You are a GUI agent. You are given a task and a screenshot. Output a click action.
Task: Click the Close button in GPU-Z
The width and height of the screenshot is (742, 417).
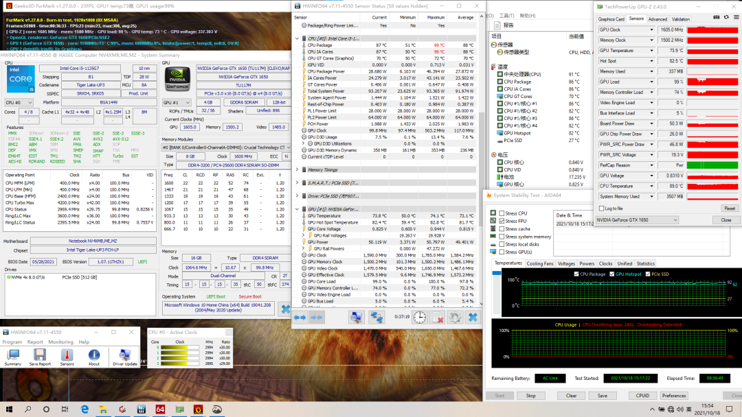(x=726, y=220)
